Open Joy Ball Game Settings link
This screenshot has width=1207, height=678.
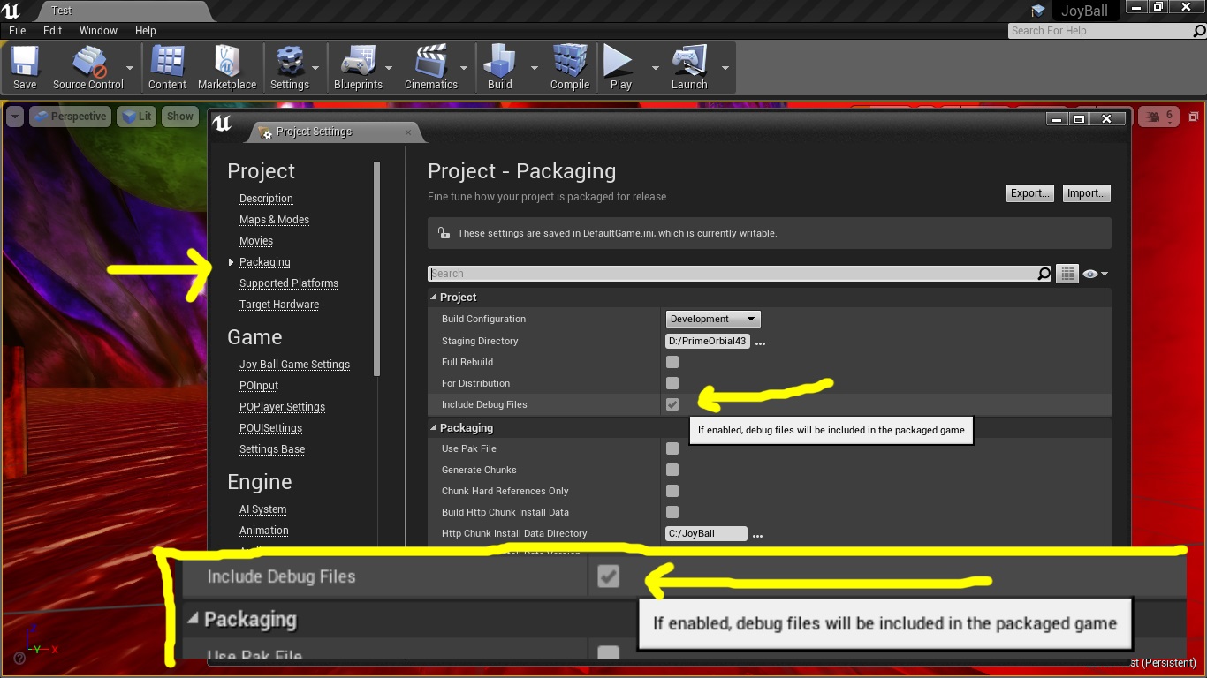click(294, 365)
